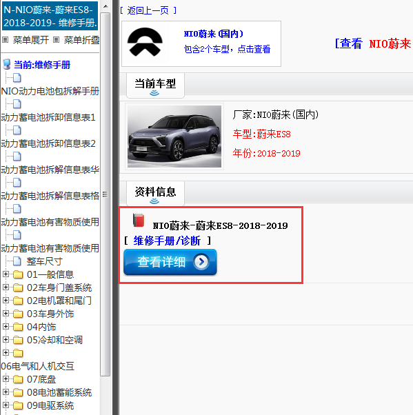This screenshot has width=413, height=415.
Task: Open the NIO蔚来 (国内) brand link
Action: [x=214, y=34]
